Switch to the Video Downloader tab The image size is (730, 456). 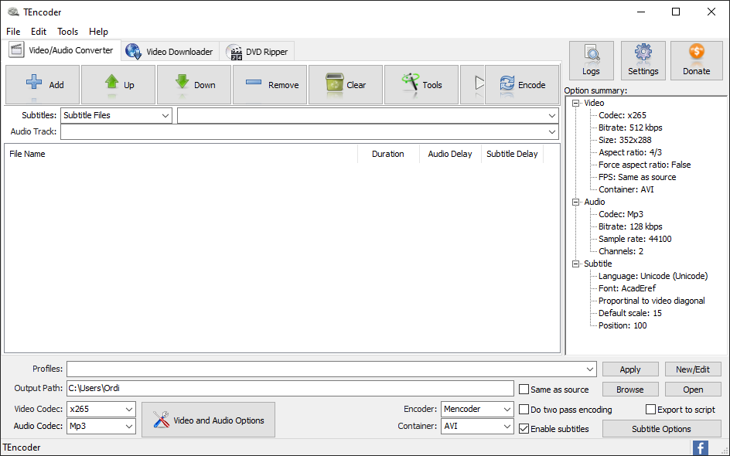(170, 52)
